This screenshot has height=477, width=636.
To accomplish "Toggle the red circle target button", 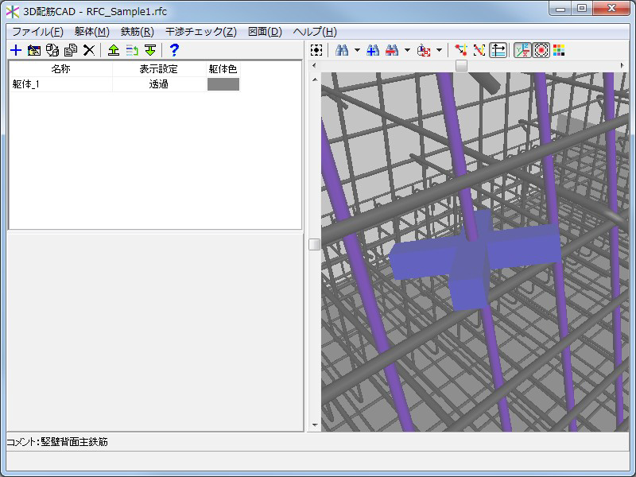I will pyautogui.click(x=541, y=50).
